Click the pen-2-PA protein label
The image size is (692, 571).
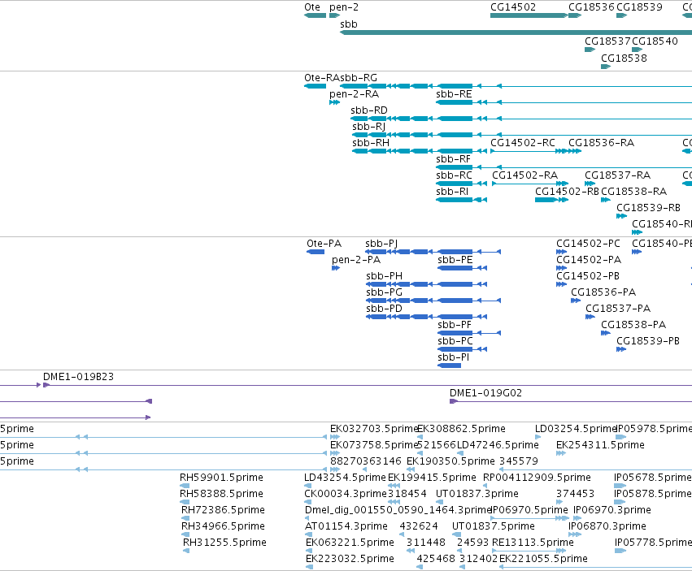point(355,260)
